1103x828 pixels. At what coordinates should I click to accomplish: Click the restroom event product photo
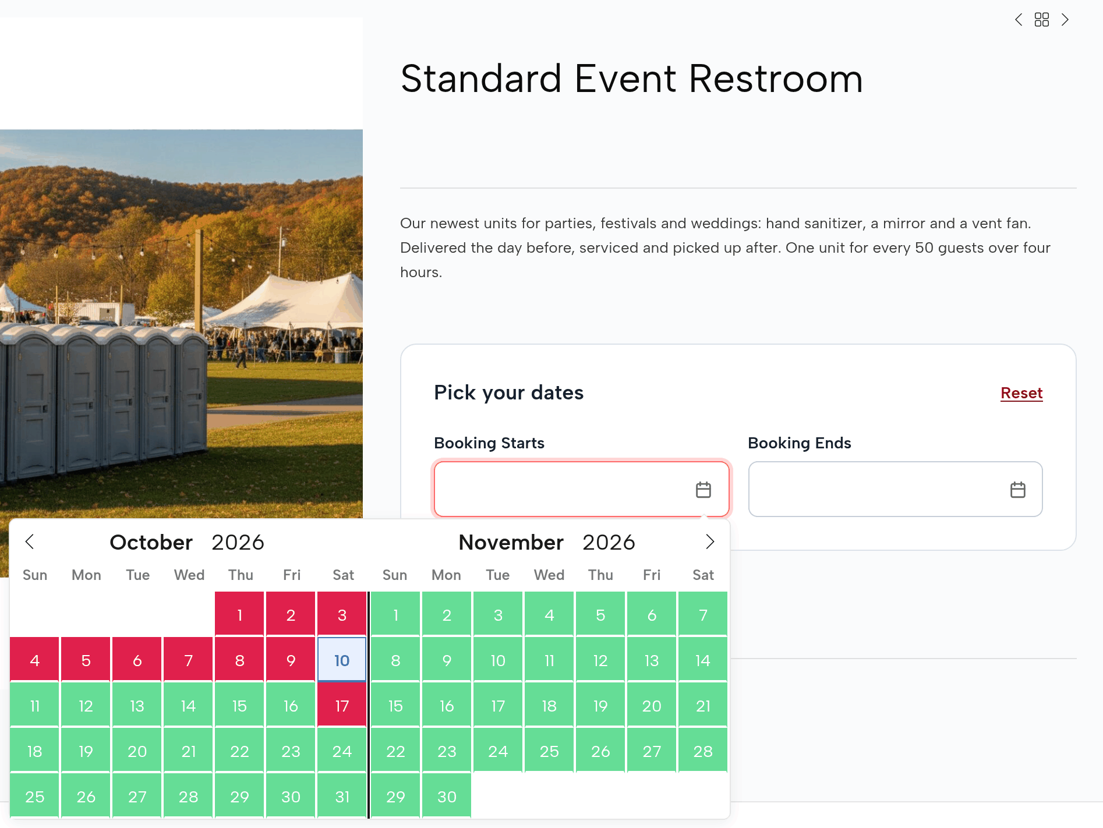(x=181, y=324)
